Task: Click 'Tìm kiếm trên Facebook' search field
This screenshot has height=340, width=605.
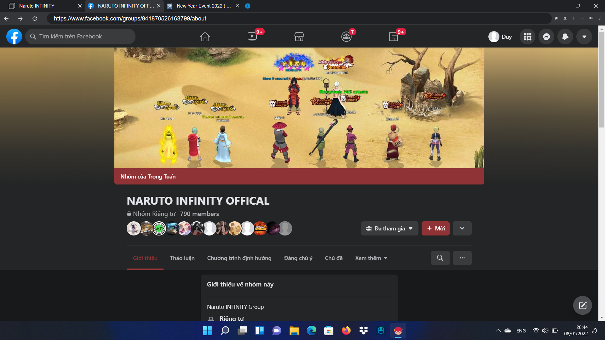Action: coord(80,37)
